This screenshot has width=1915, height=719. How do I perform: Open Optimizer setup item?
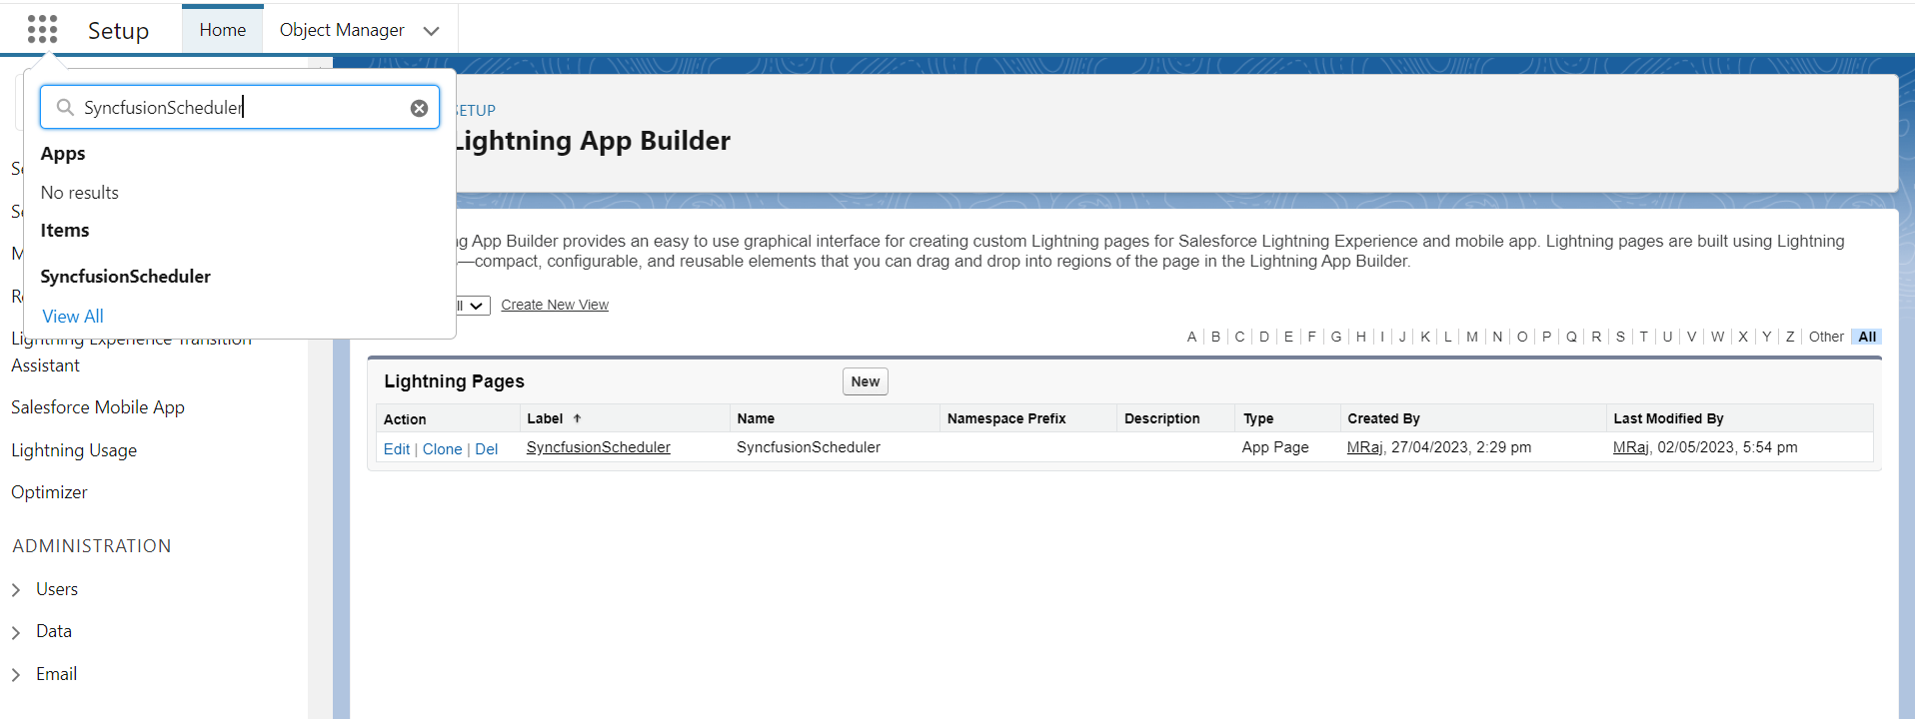pos(49,492)
